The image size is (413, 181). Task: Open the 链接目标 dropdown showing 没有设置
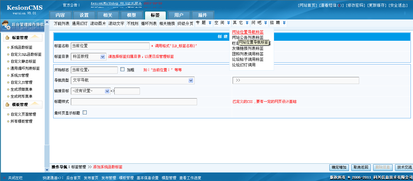[x=107, y=91]
